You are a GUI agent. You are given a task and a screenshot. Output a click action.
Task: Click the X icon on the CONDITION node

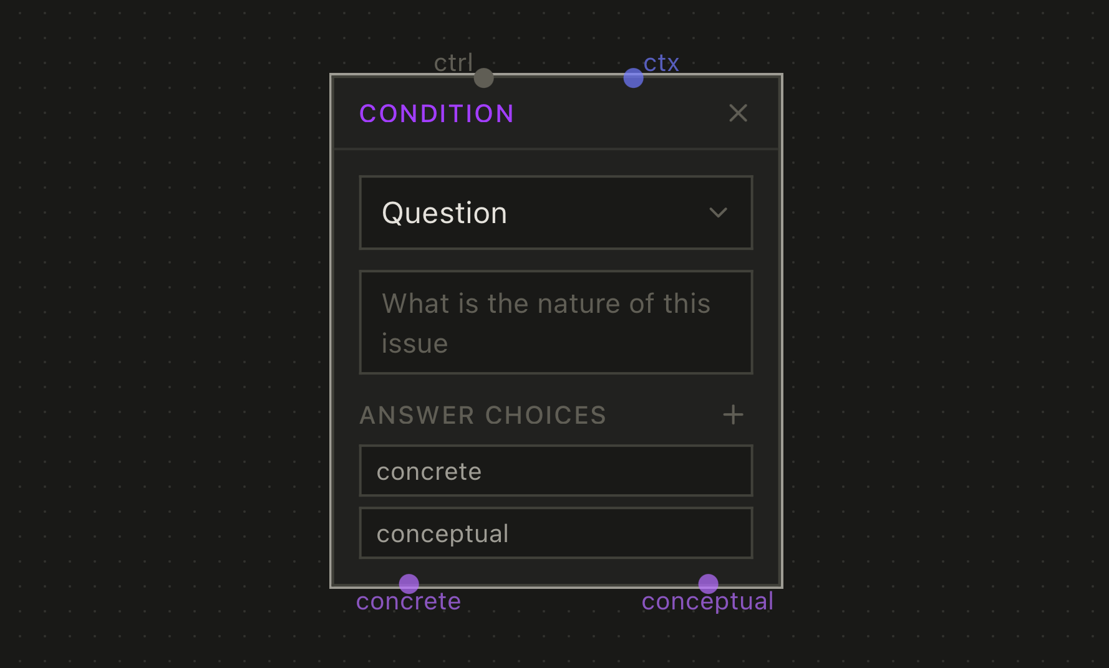(x=738, y=113)
